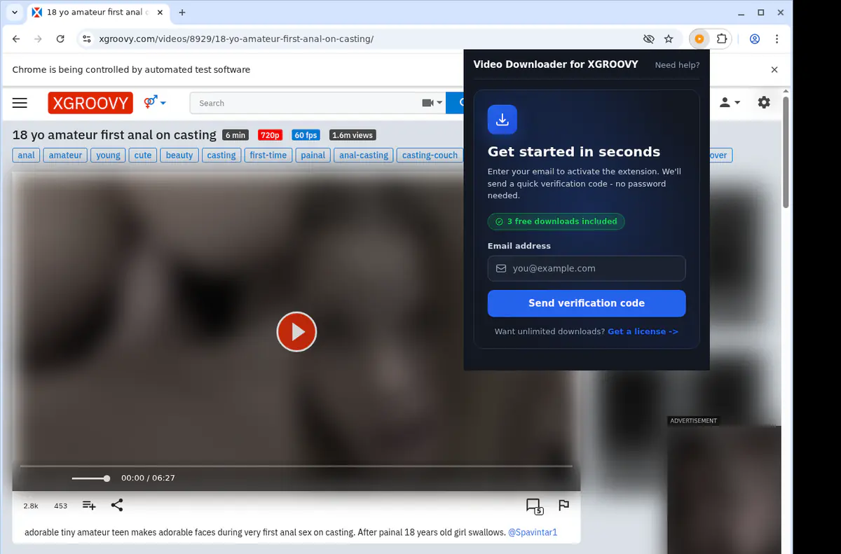Dismiss the automated test software infobar
841x554 pixels.
[774, 70]
